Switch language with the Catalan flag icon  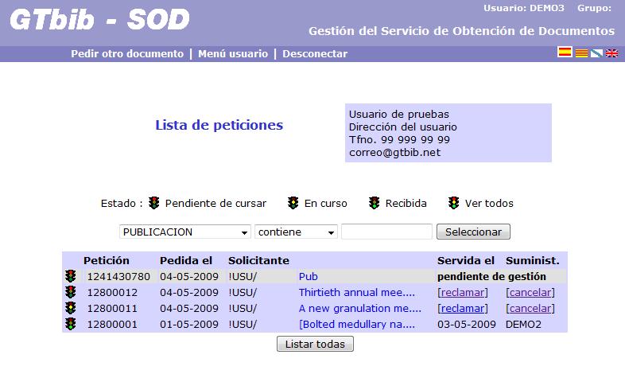tap(581, 53)
